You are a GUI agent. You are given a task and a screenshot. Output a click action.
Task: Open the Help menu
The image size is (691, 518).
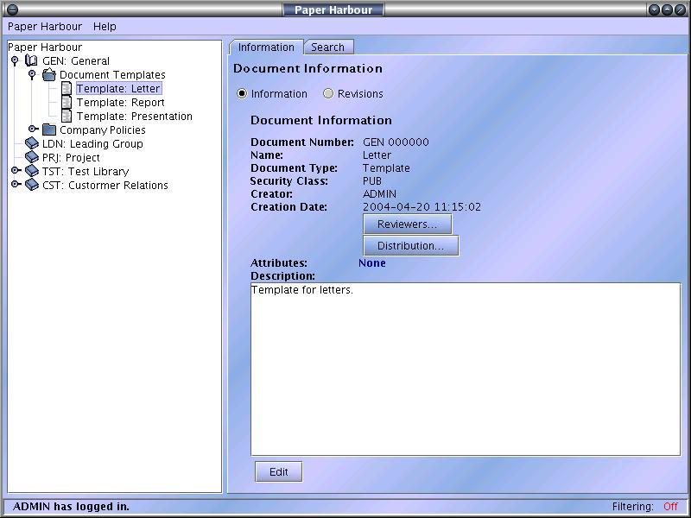[105, 27]
